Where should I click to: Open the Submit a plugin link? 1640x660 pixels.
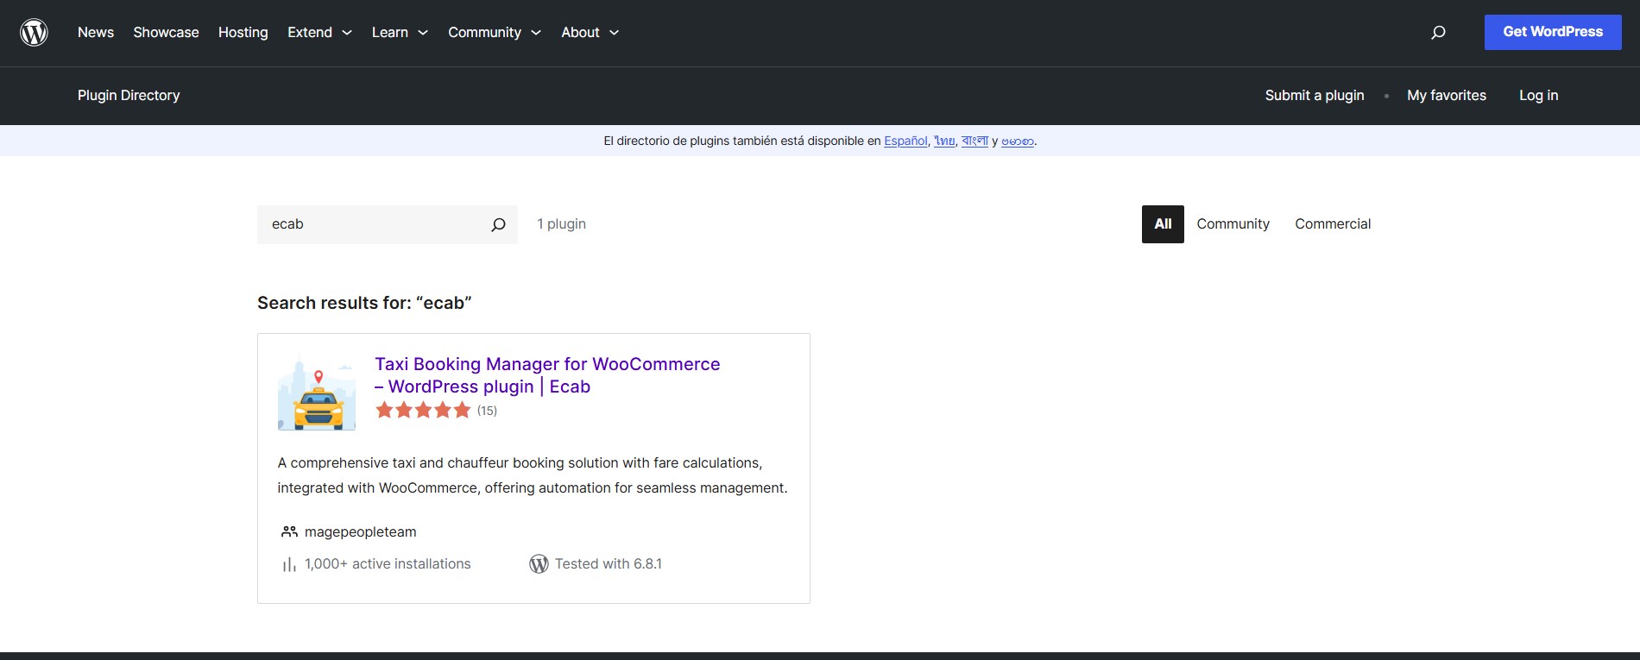point(1315,96)
